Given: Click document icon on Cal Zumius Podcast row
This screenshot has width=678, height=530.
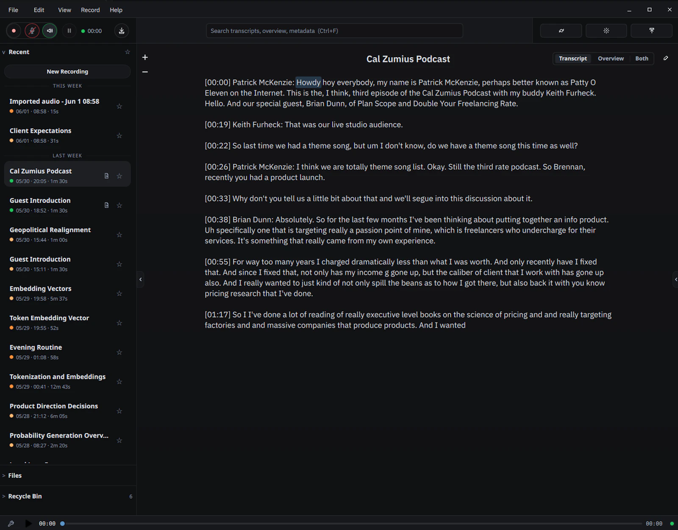Looking at the screenshot, I should tap(106, 176).
